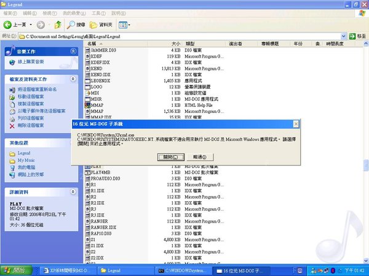Open My Music in Other Places
The image size is (369, 276).
tap(26, 160)
